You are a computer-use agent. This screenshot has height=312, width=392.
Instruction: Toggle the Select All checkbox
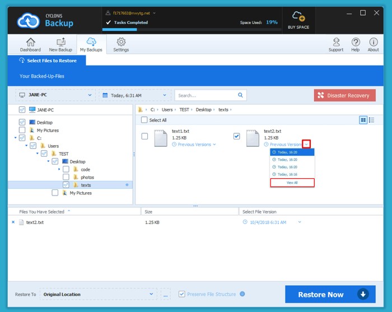pos(144,120)
